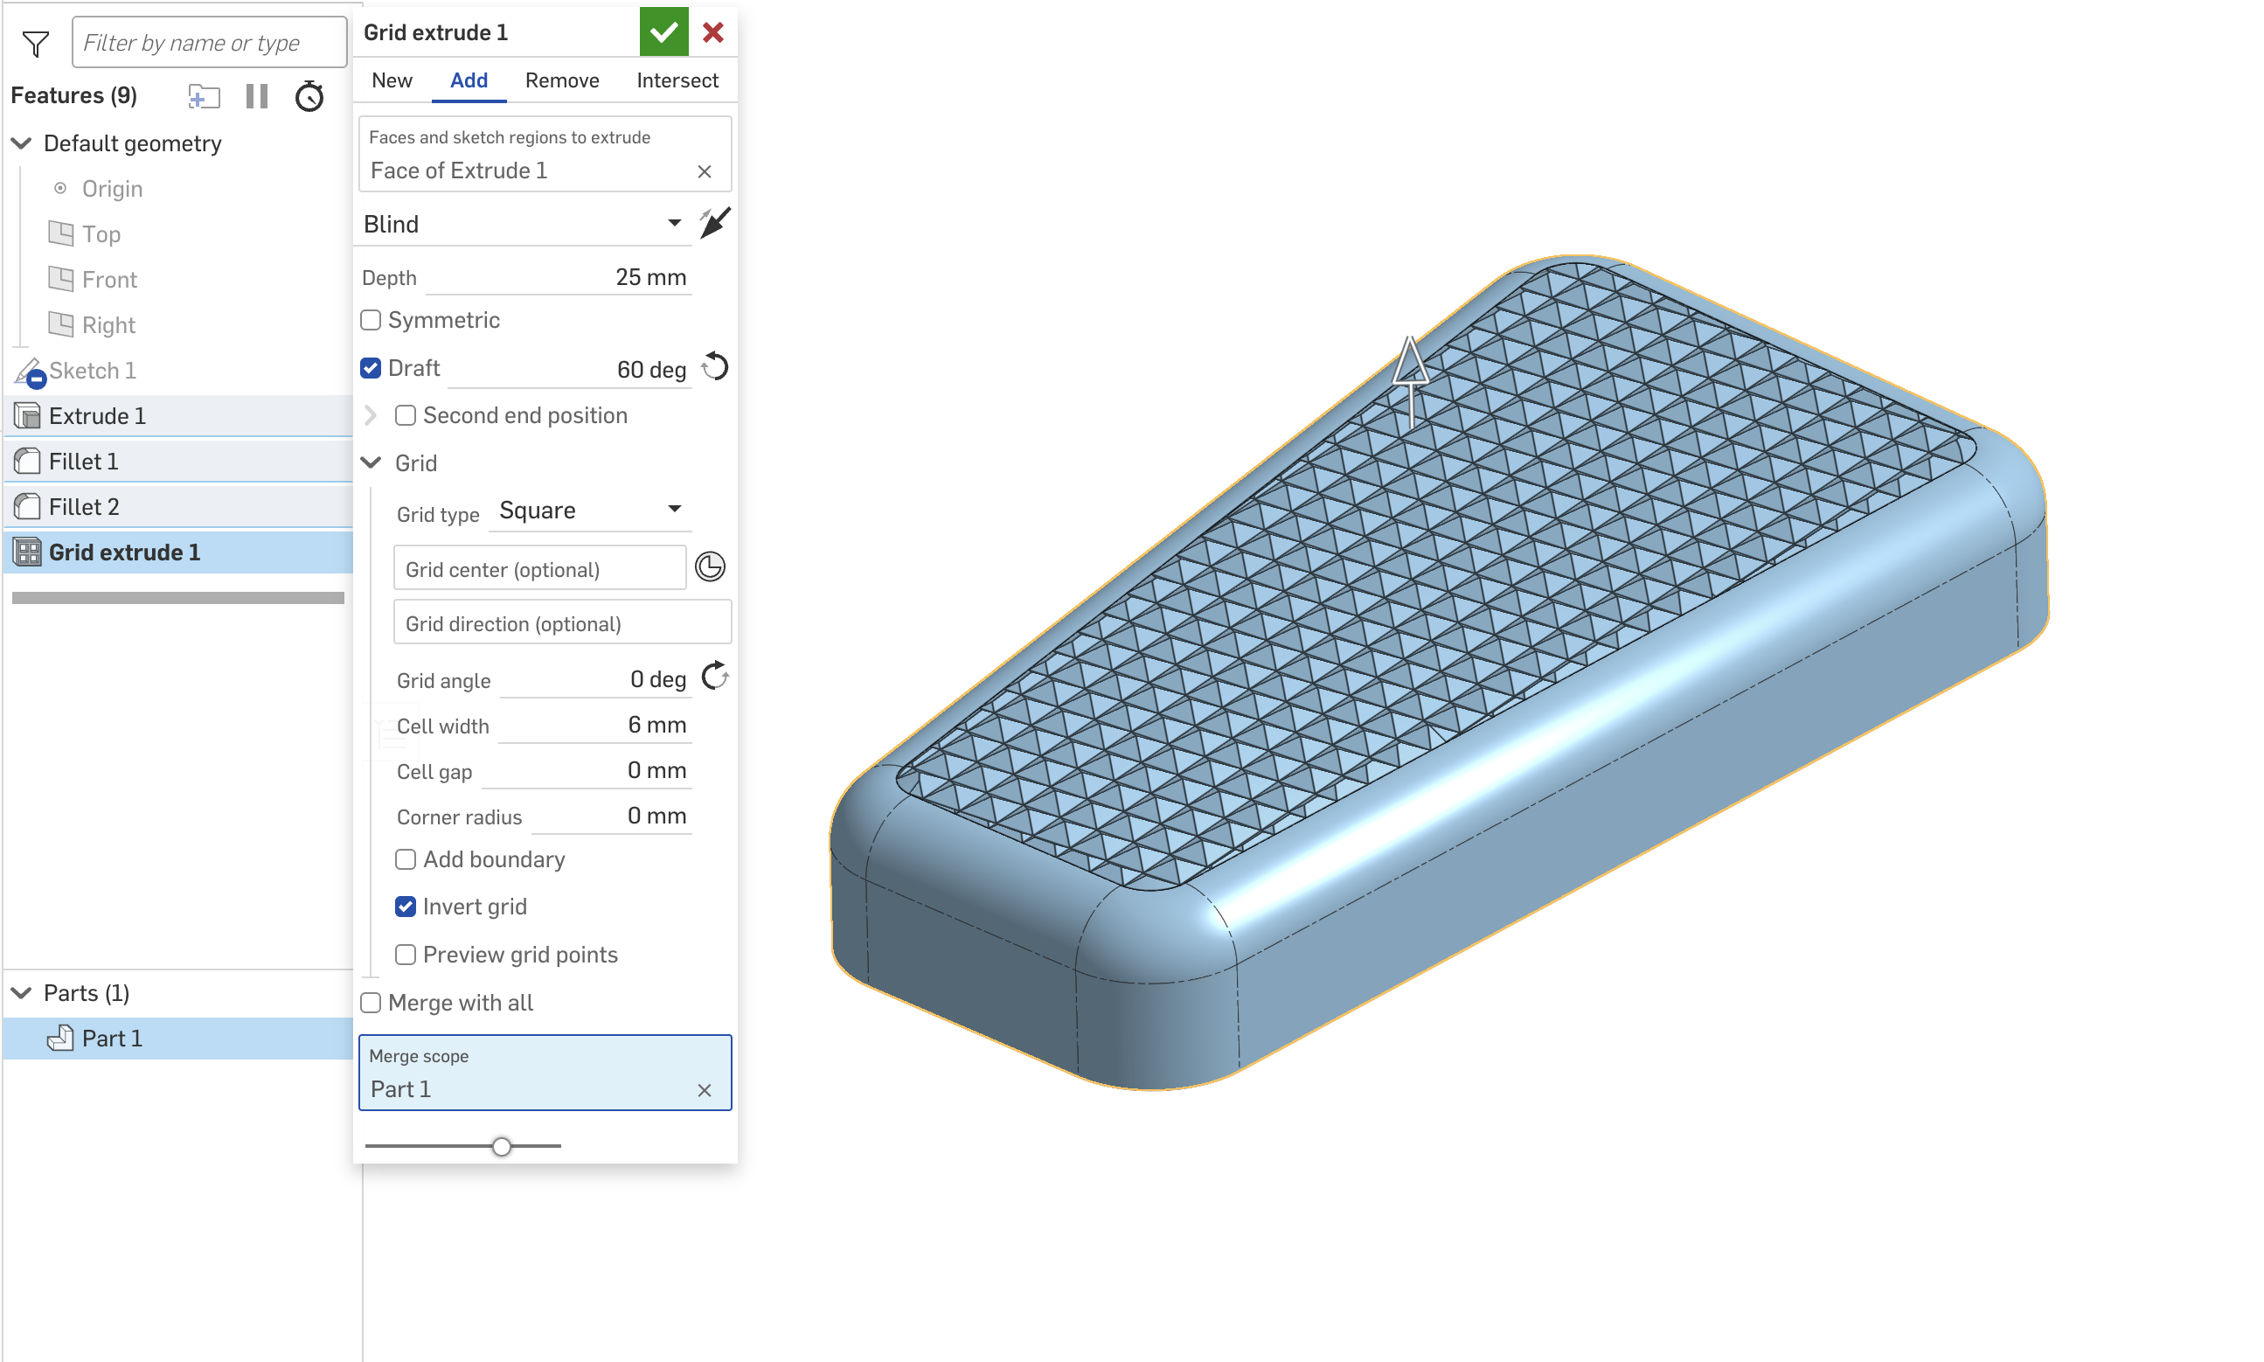Enable Preview grid points

click(x=406, y=955)
